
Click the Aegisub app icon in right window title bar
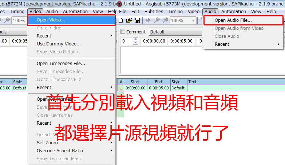[x=119, y=4]
